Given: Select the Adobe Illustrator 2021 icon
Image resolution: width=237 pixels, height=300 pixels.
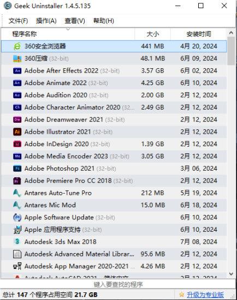Looking at the screenshot, I should (17, 132).
